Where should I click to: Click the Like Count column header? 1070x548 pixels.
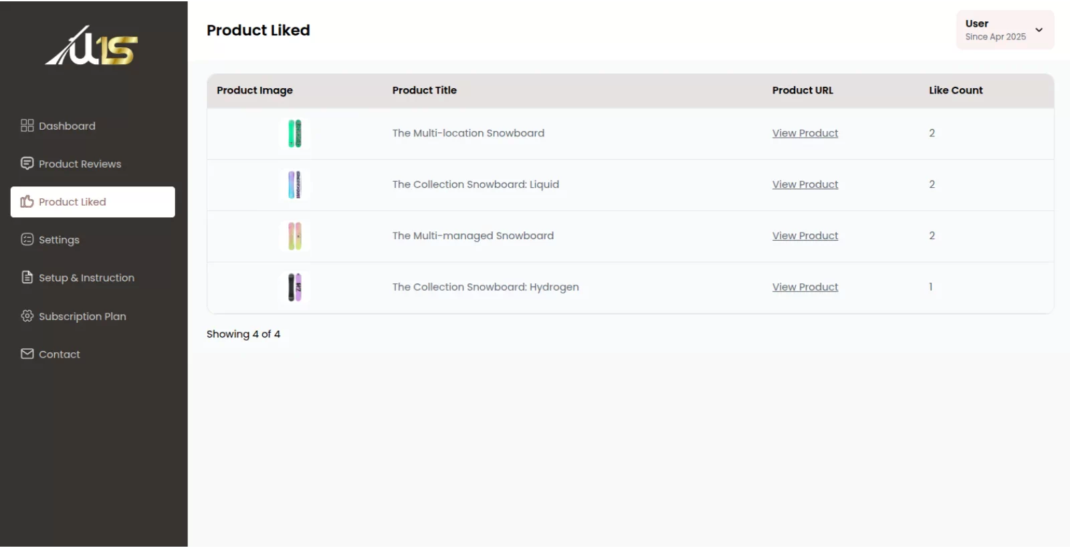(x=956, y=90)
